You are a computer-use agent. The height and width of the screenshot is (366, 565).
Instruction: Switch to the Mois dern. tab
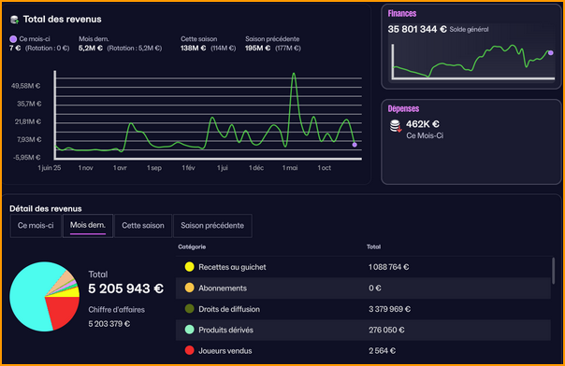[88, 225]
